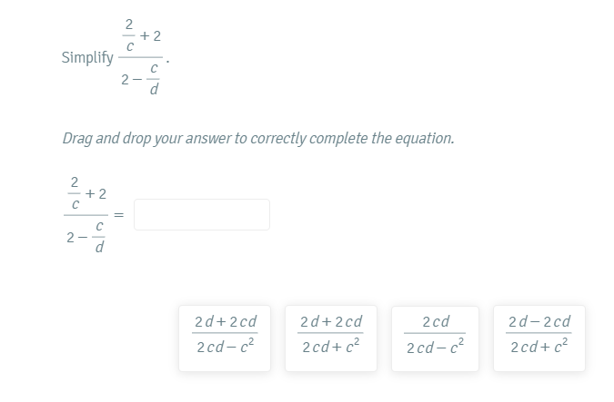
Task: Click the 2 − c/d in Simplify expression
Action: [142, 80]
